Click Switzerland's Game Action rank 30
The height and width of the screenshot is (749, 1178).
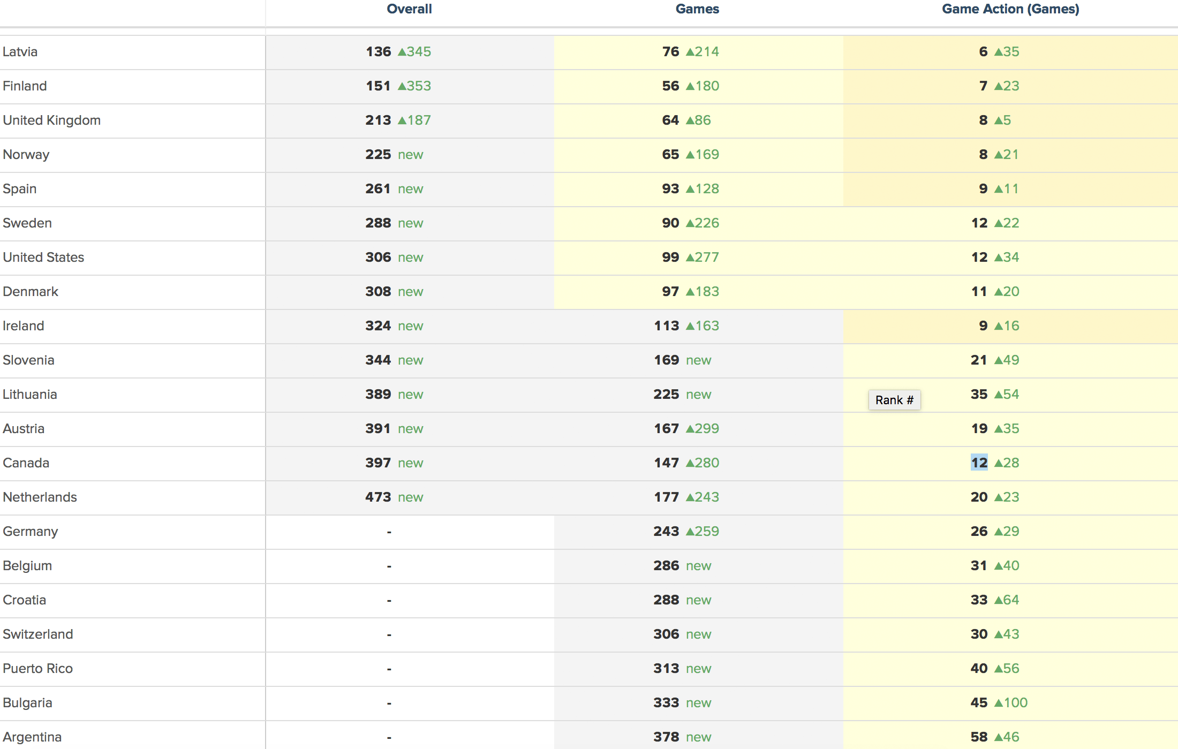(979, 634)
